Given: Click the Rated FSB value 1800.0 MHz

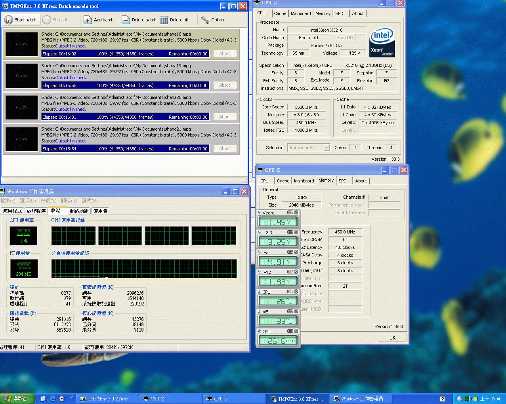Looking at the screenshot, I should pos(307,130).
